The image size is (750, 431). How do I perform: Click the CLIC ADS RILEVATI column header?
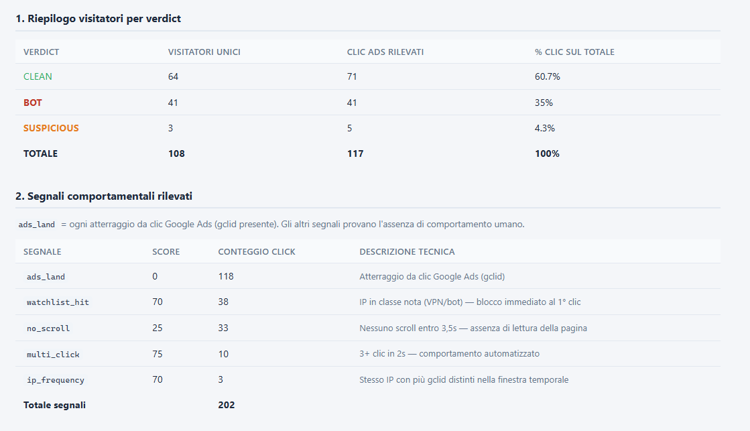click(385, 52)
